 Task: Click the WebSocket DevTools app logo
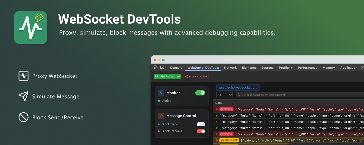click(x=30, y=27)
